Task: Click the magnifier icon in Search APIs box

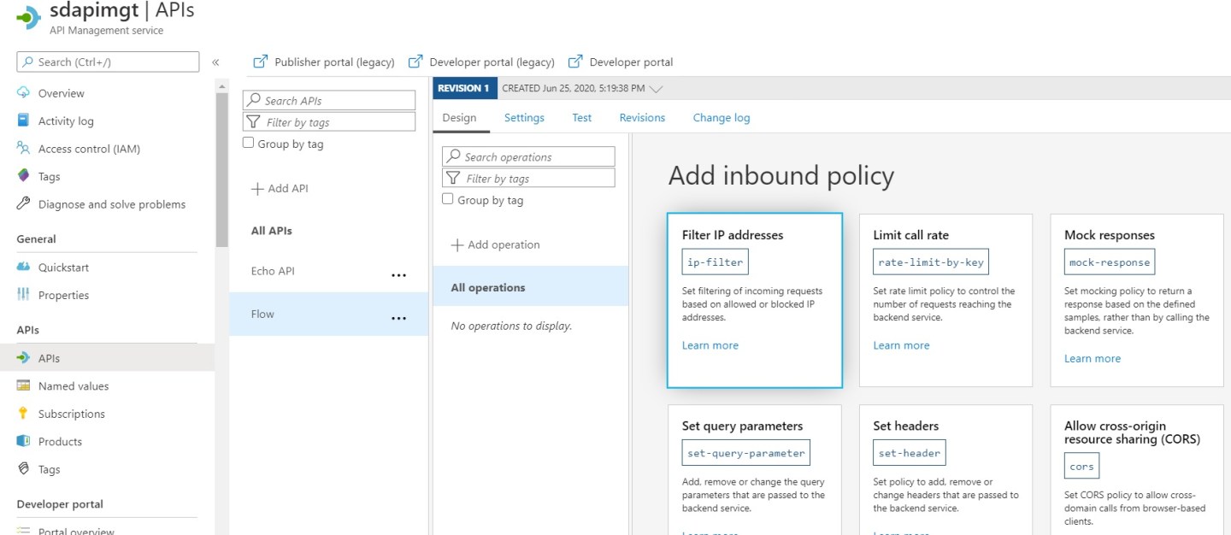Action: (254, 100)
